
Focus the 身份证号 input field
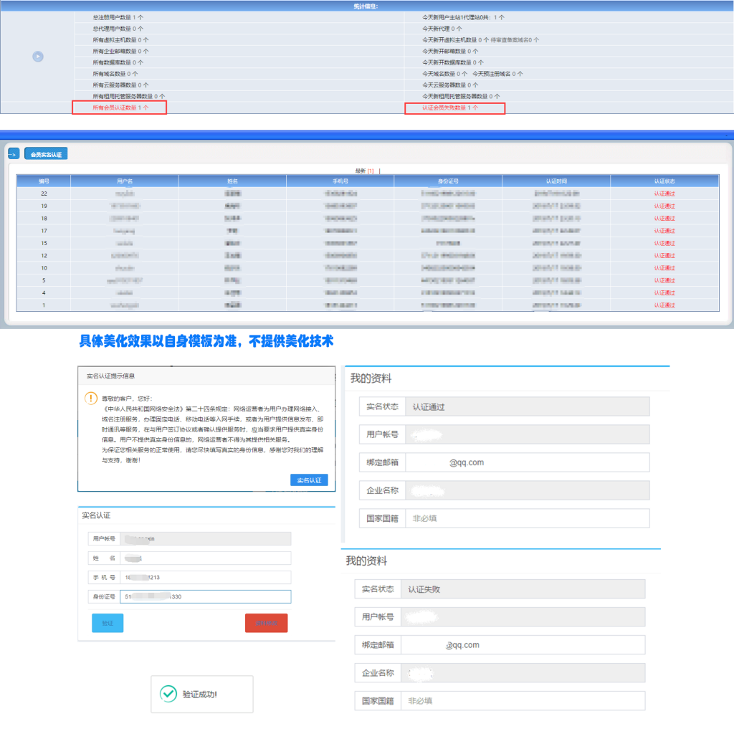[x=205, y=596]
